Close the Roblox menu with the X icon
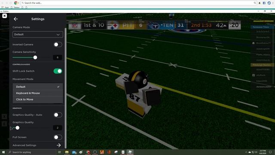This screenshot has height=155, width=275. 5,16
